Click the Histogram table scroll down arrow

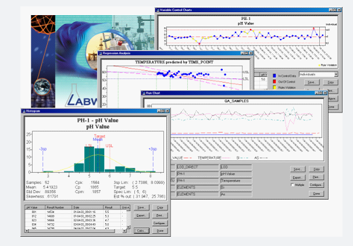[129, 227]
